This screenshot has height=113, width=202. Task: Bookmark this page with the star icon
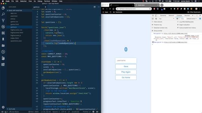(x=150, y=9)
